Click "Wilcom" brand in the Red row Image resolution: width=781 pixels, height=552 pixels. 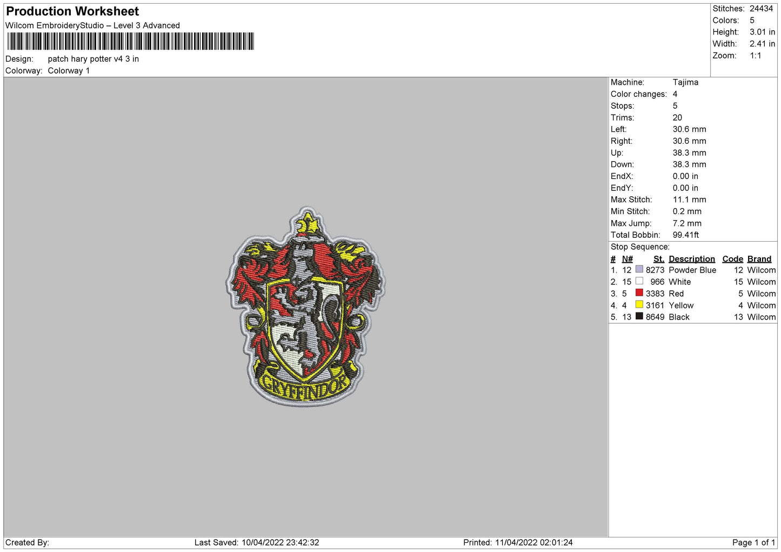coord(762,294)
